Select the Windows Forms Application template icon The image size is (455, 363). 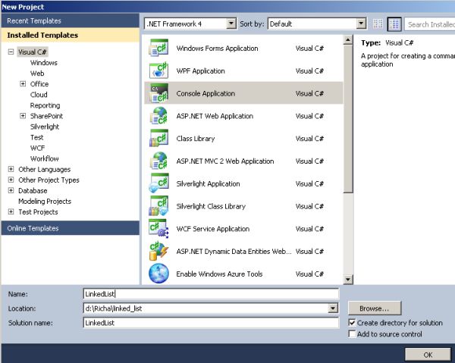tap(158, 48)
